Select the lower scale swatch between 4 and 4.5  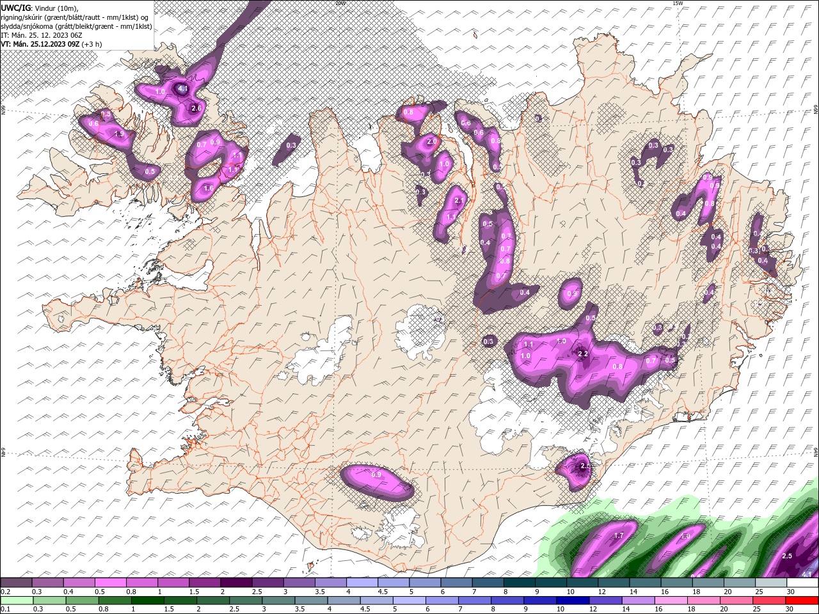pos(344,601)
